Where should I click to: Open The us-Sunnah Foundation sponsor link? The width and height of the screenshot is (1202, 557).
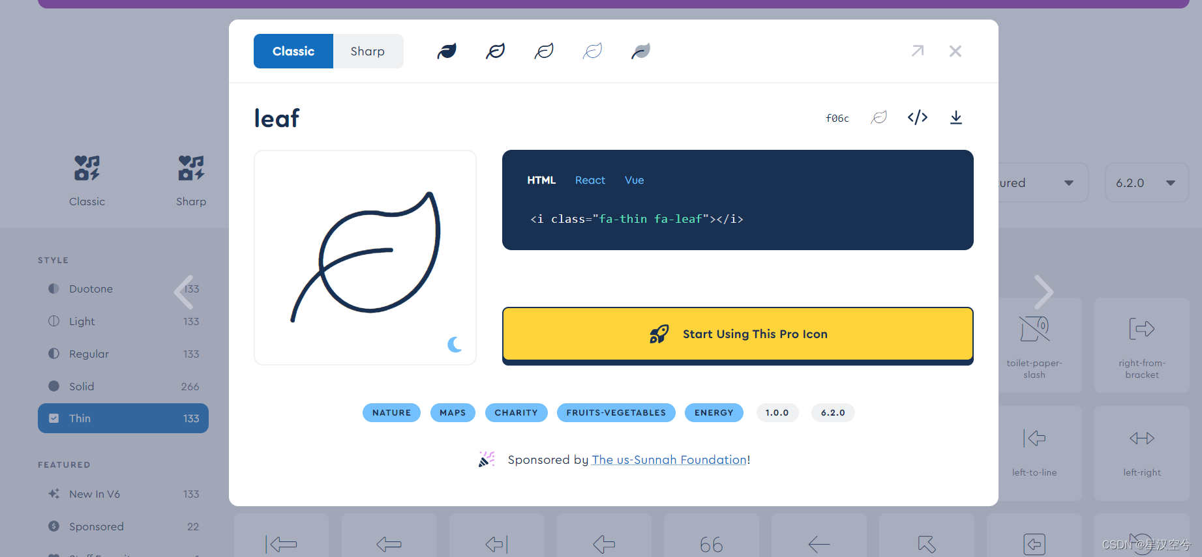pyautogui.click(x=669, y=460)
